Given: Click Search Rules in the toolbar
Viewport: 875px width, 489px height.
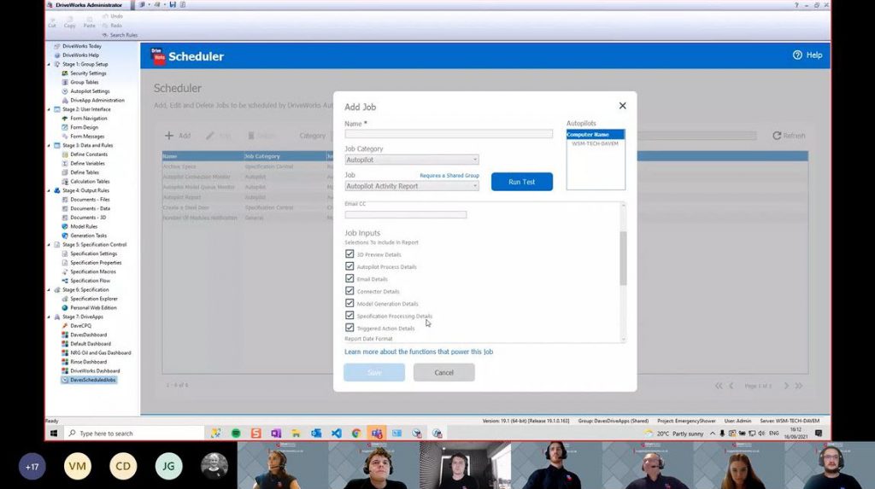Looking at the screenshot, I should pos(120,35).
